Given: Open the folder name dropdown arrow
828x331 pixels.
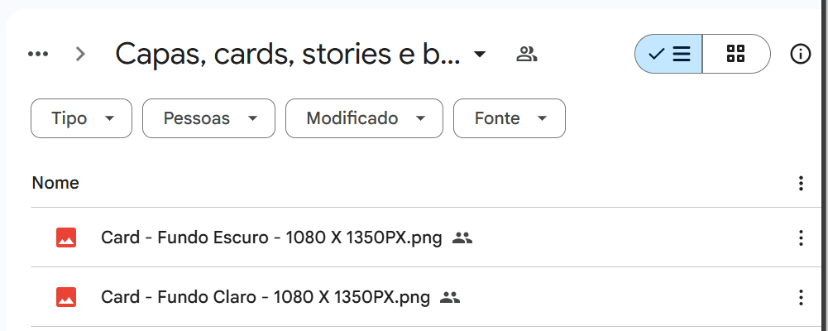Looking at the screenshot, I should (x=480, y=55).
